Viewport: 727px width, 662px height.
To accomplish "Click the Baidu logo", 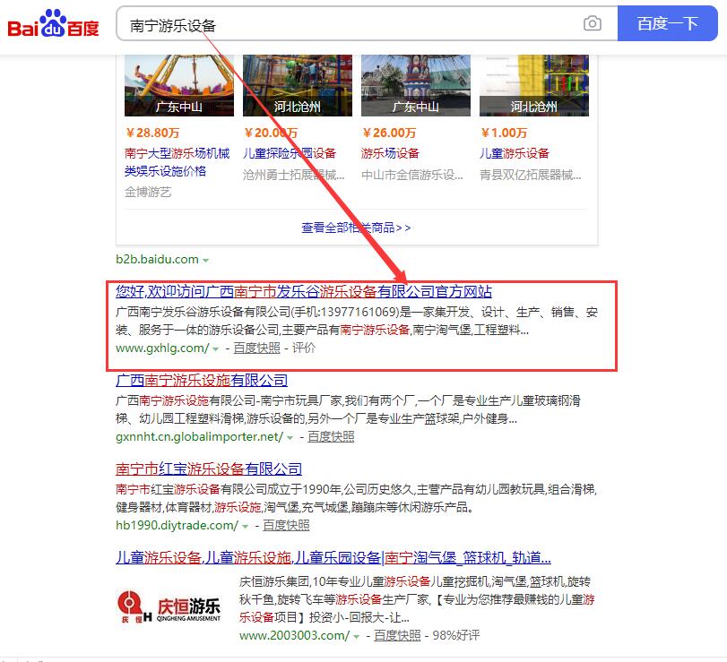I will [53, 23].
